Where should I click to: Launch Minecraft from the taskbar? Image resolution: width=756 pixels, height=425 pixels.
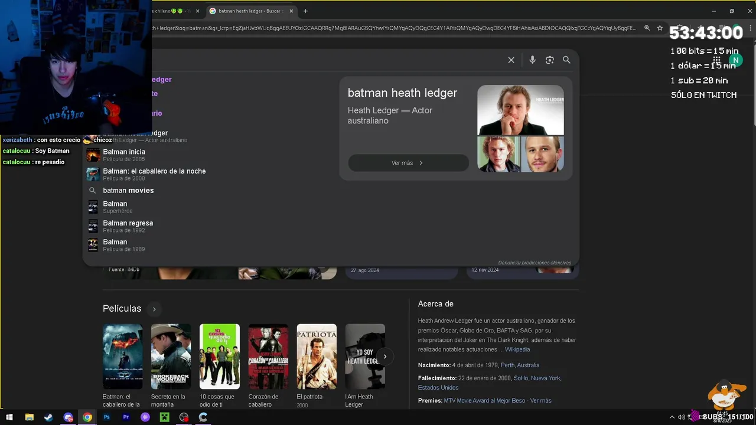coord(165,417)
